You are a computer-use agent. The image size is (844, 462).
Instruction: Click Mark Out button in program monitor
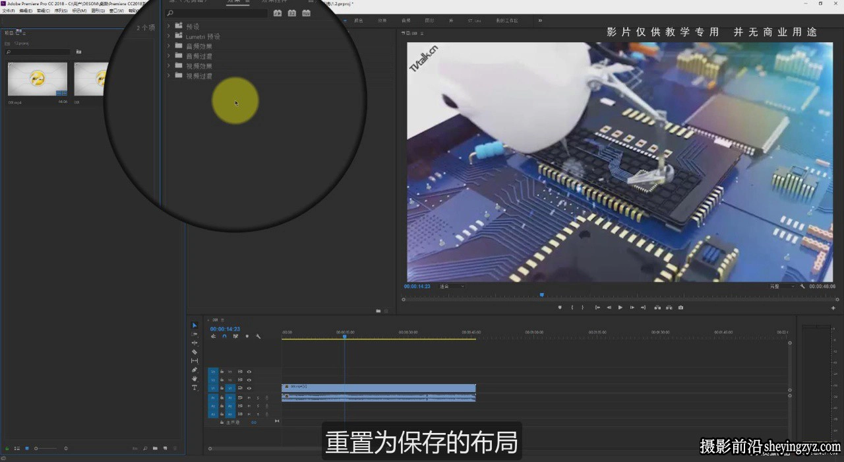[583, 308]
